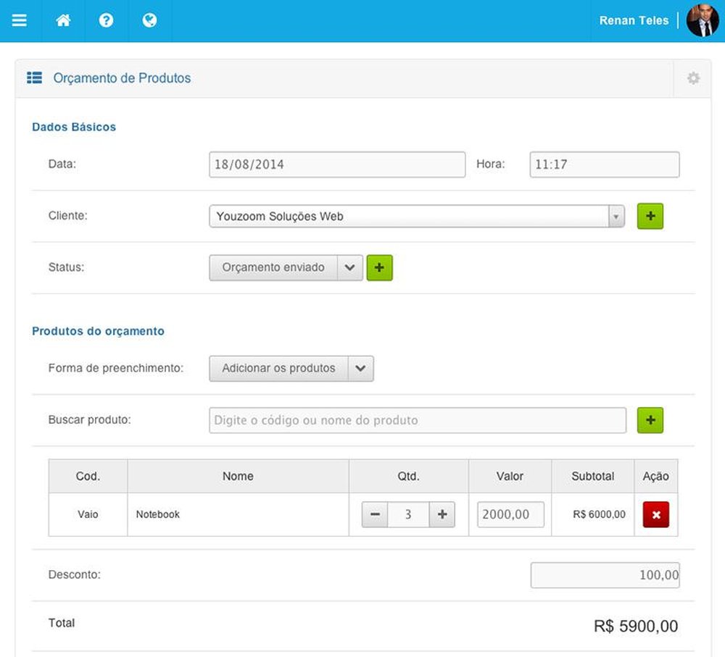Click the Desconto discount field

(x=605, y=574)
